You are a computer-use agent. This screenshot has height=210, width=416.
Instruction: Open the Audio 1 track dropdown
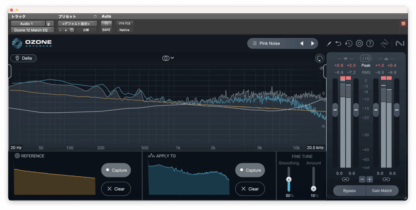click(x=28, y=24)
